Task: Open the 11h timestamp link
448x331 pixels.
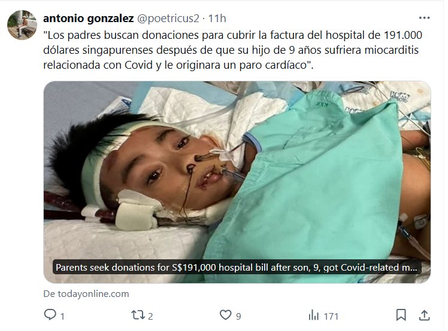Action: 217,19
